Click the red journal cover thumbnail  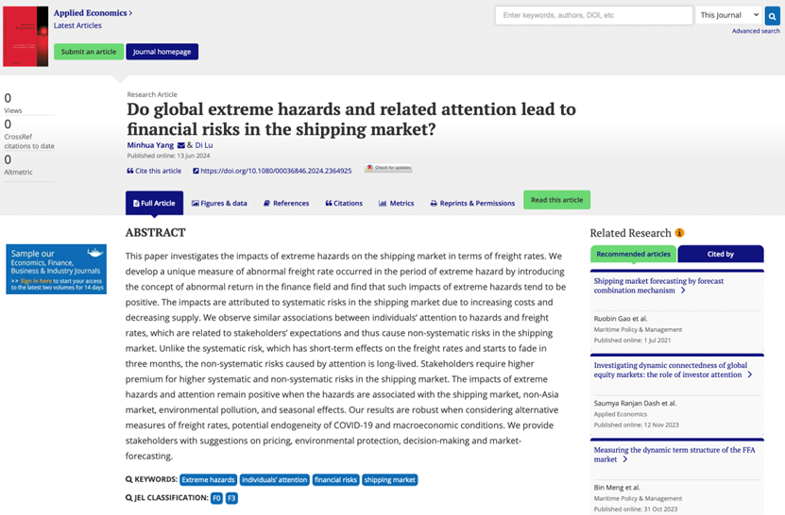pyautogui.click(x=26, y=36)
